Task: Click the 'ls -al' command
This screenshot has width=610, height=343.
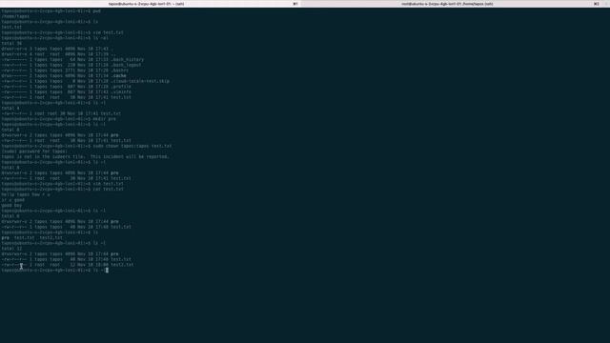Action: coord(100,38)
